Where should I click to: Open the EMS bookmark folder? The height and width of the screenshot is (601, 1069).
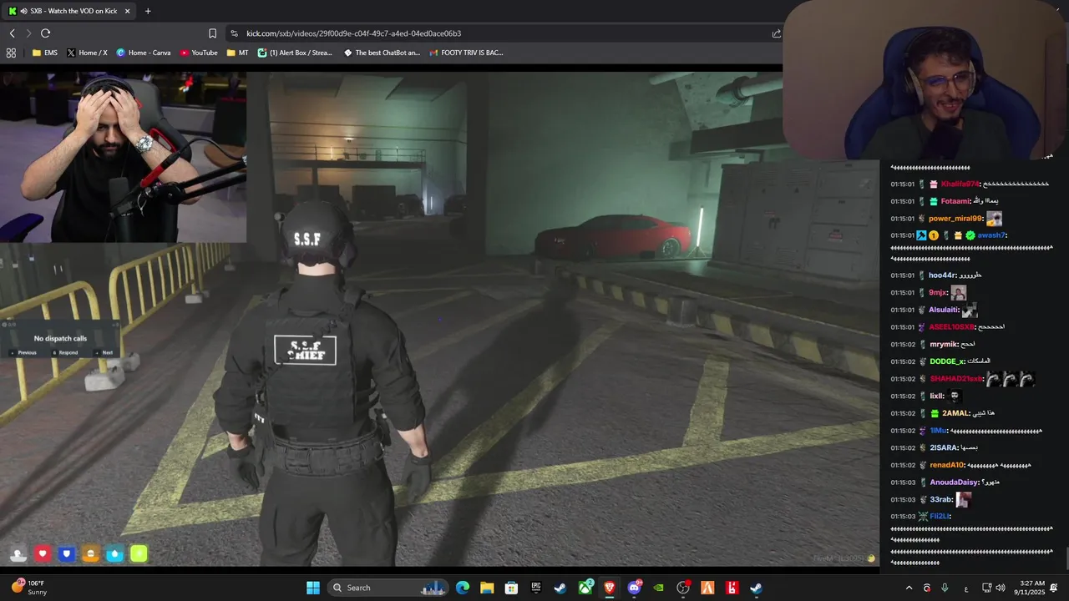point(44,53)
